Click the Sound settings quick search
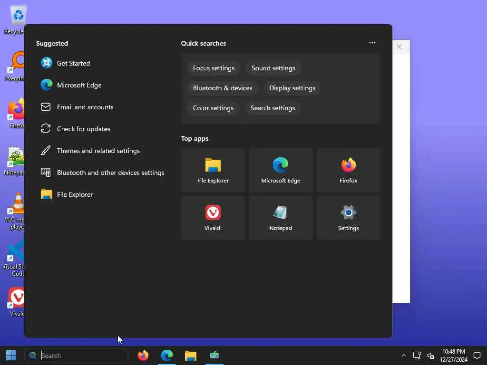Screen dimensions: 487x365 (x=273, y=68)
